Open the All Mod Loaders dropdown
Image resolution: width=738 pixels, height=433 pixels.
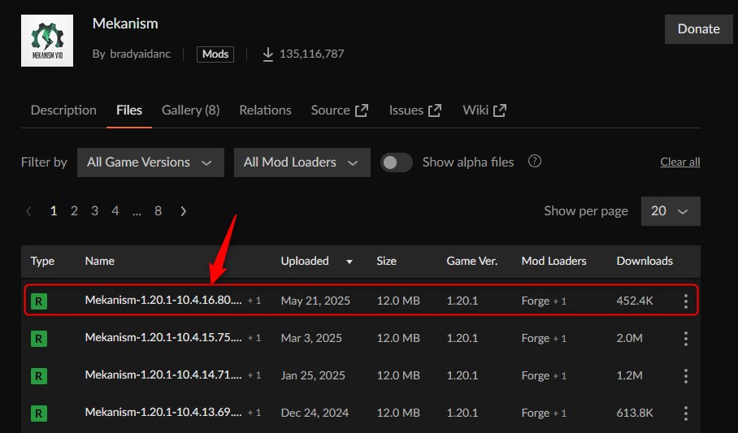[302, 162]
